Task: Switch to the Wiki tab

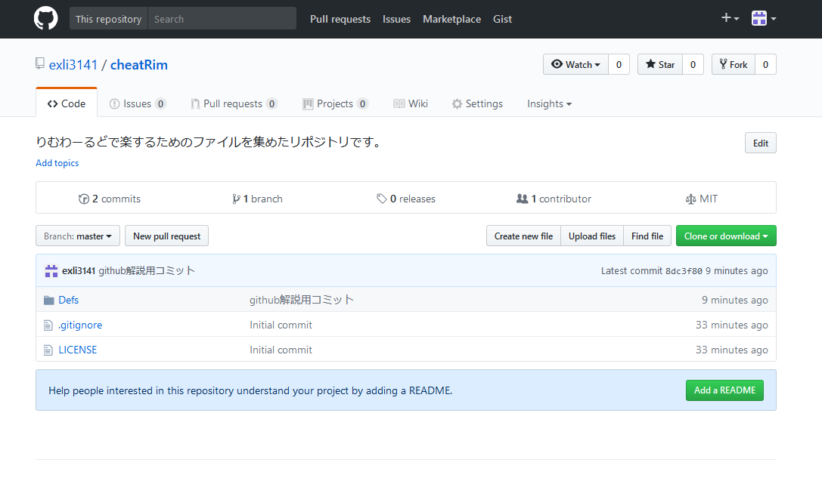Action: [411, 103]
